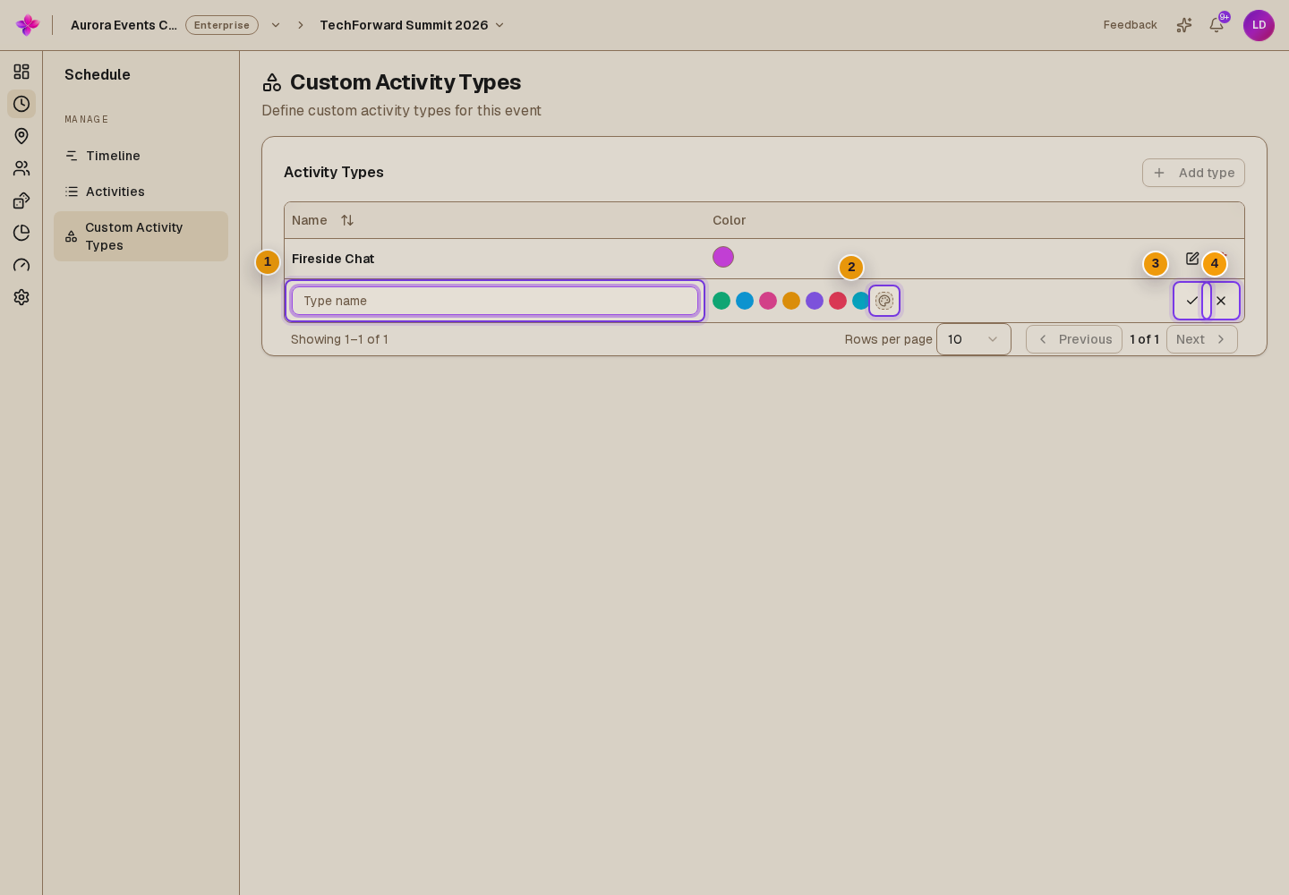Image resolution: width=1289 pixels, height=895 pixels.
Task: Click the Aurora Events organization name
Action: pyautogui.click(x=124, y=25)
